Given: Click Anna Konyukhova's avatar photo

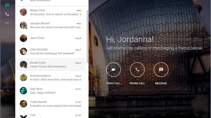Looking at the screenshot, I should point(23,78).
